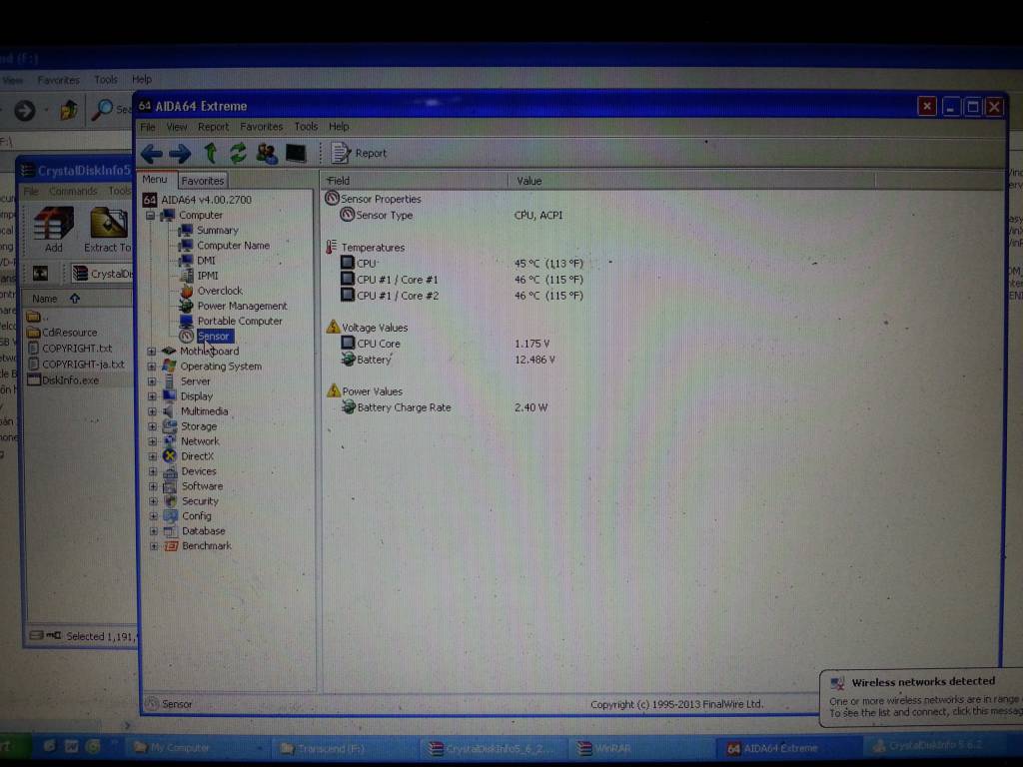Click the green Up arrow in AIDA64 toolbar

pyautogui.click(x=210, y=153)
